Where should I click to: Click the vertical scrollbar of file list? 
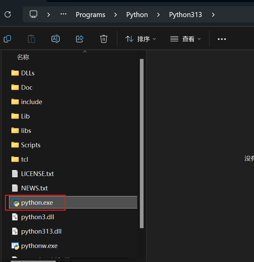point(142,144)
